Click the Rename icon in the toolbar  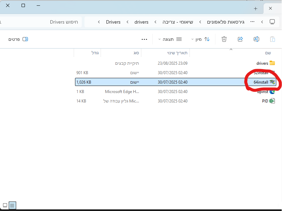click(x=256, y=39)
